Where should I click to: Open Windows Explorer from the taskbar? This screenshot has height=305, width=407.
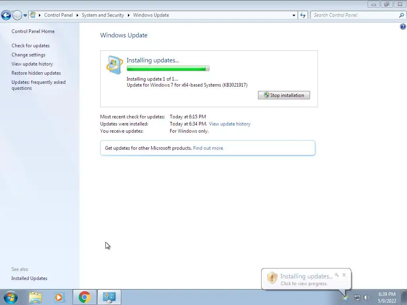35,297
